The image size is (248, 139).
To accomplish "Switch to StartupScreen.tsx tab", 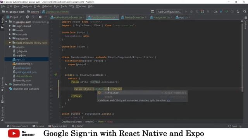I will (x=134, y=17).
